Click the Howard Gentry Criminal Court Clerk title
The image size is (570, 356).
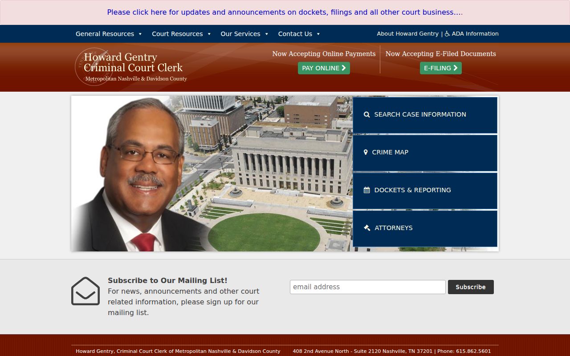[x=133, y=62]
